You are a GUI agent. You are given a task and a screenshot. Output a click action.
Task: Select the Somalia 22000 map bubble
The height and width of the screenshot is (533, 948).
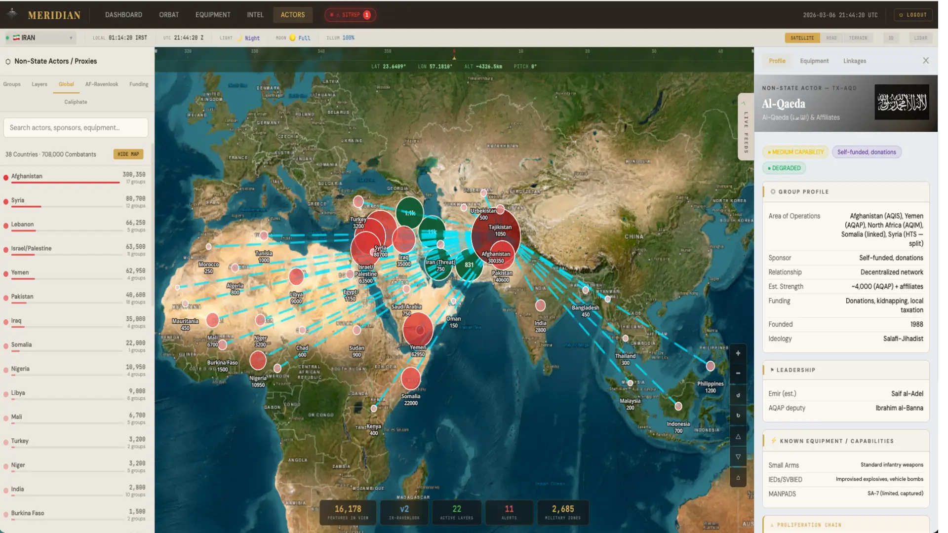[x=411, y=379]
